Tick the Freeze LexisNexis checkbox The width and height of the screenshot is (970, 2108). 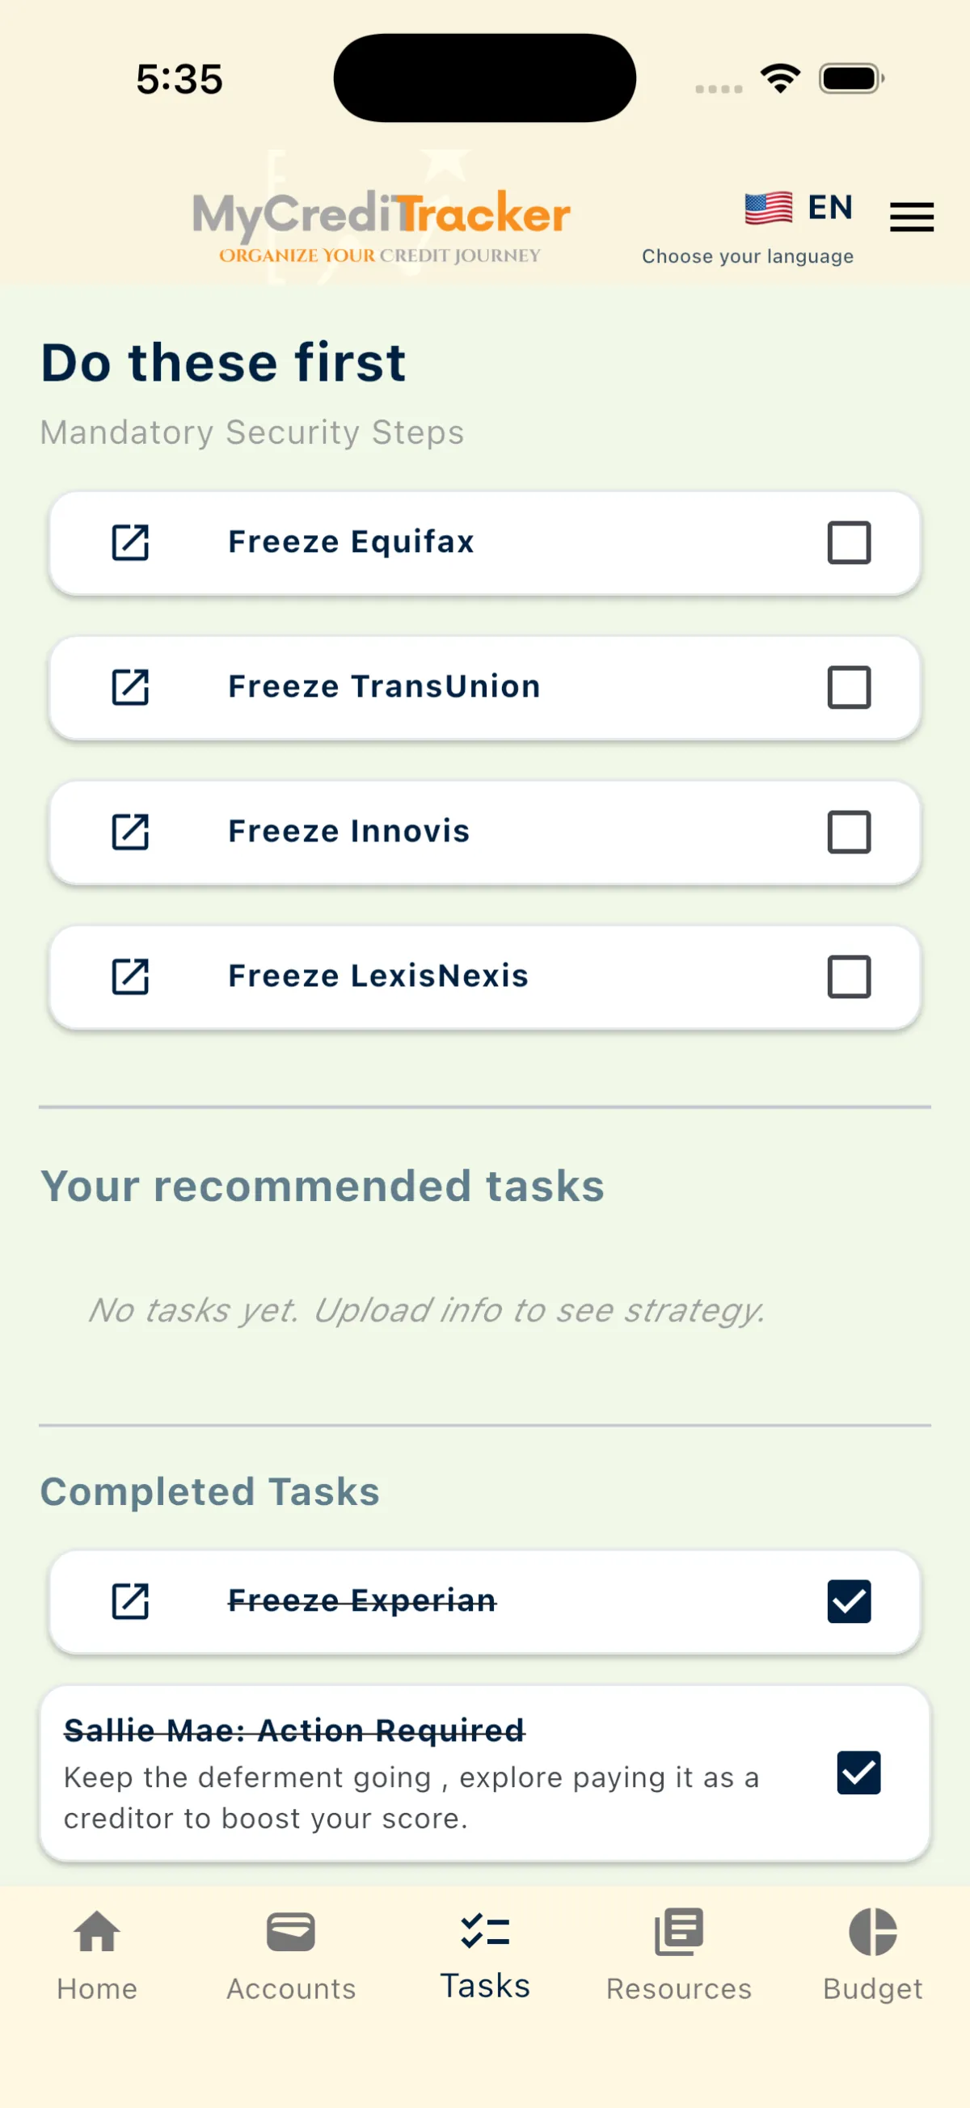pos(849,976)
